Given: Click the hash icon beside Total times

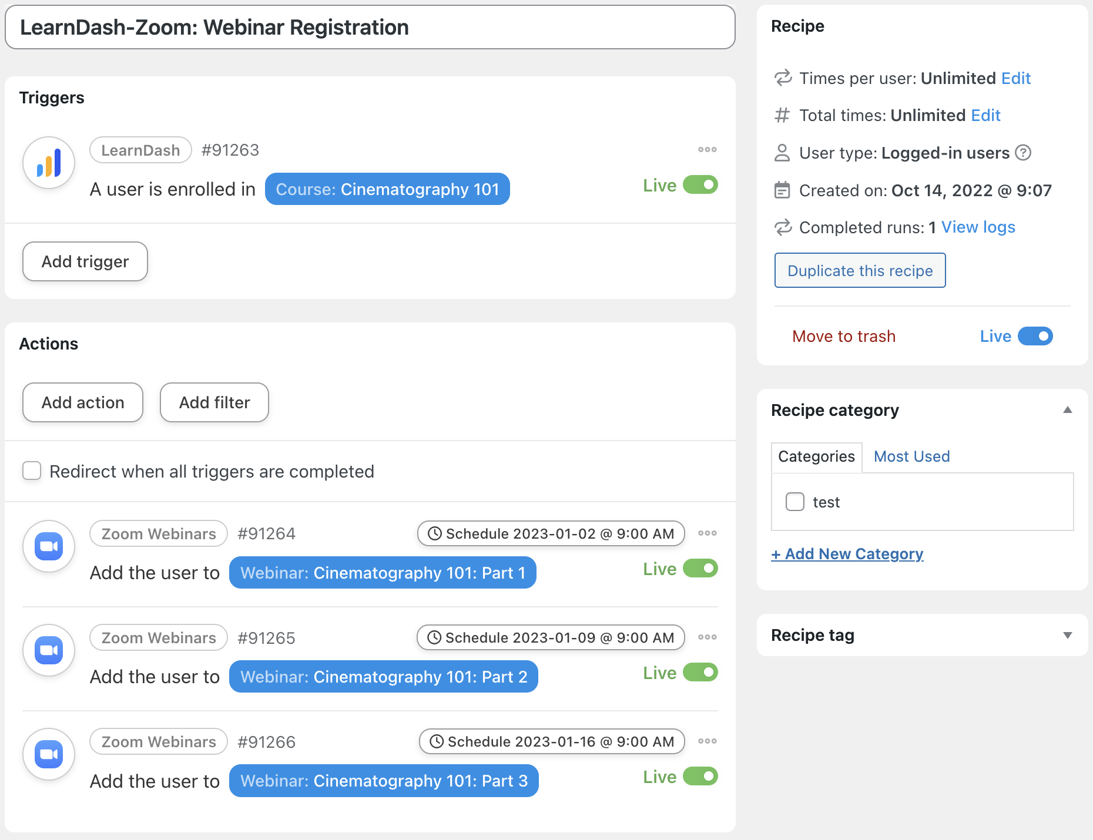Looking at the screenshot, I should [x=782, y=115].
